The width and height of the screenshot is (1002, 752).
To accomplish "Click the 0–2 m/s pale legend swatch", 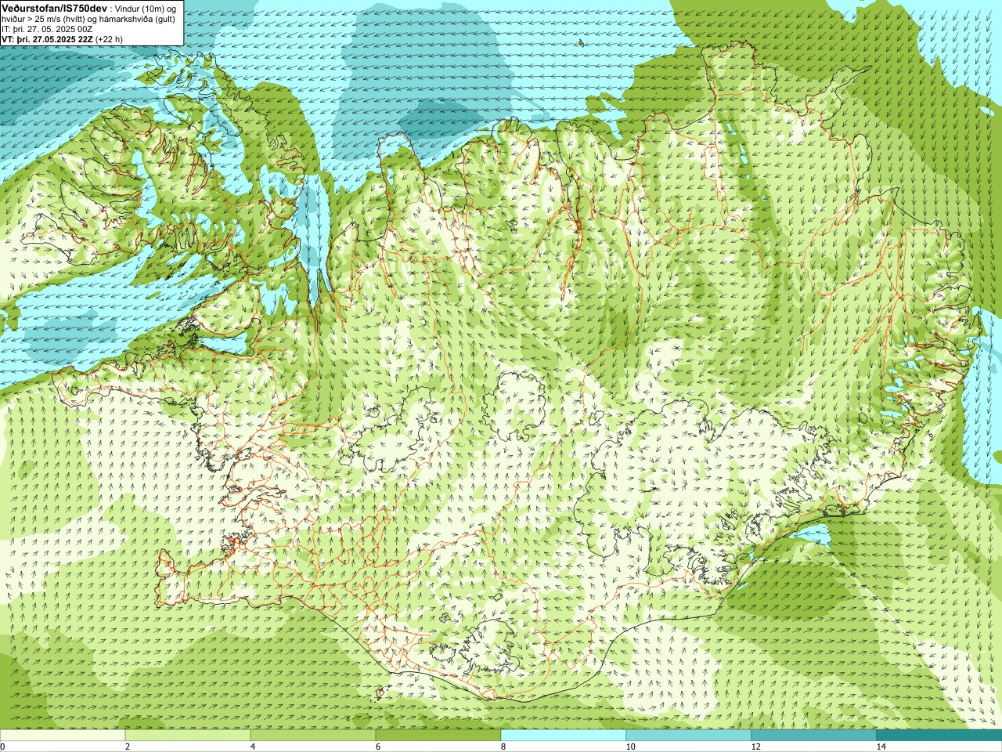I will [x=63, y=736].
